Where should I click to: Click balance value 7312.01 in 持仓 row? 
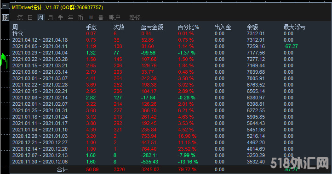[x=256, y=33]
